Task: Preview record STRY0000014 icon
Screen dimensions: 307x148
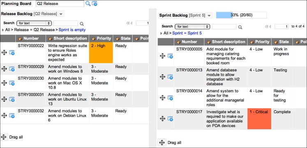Action: click(170, 98)
